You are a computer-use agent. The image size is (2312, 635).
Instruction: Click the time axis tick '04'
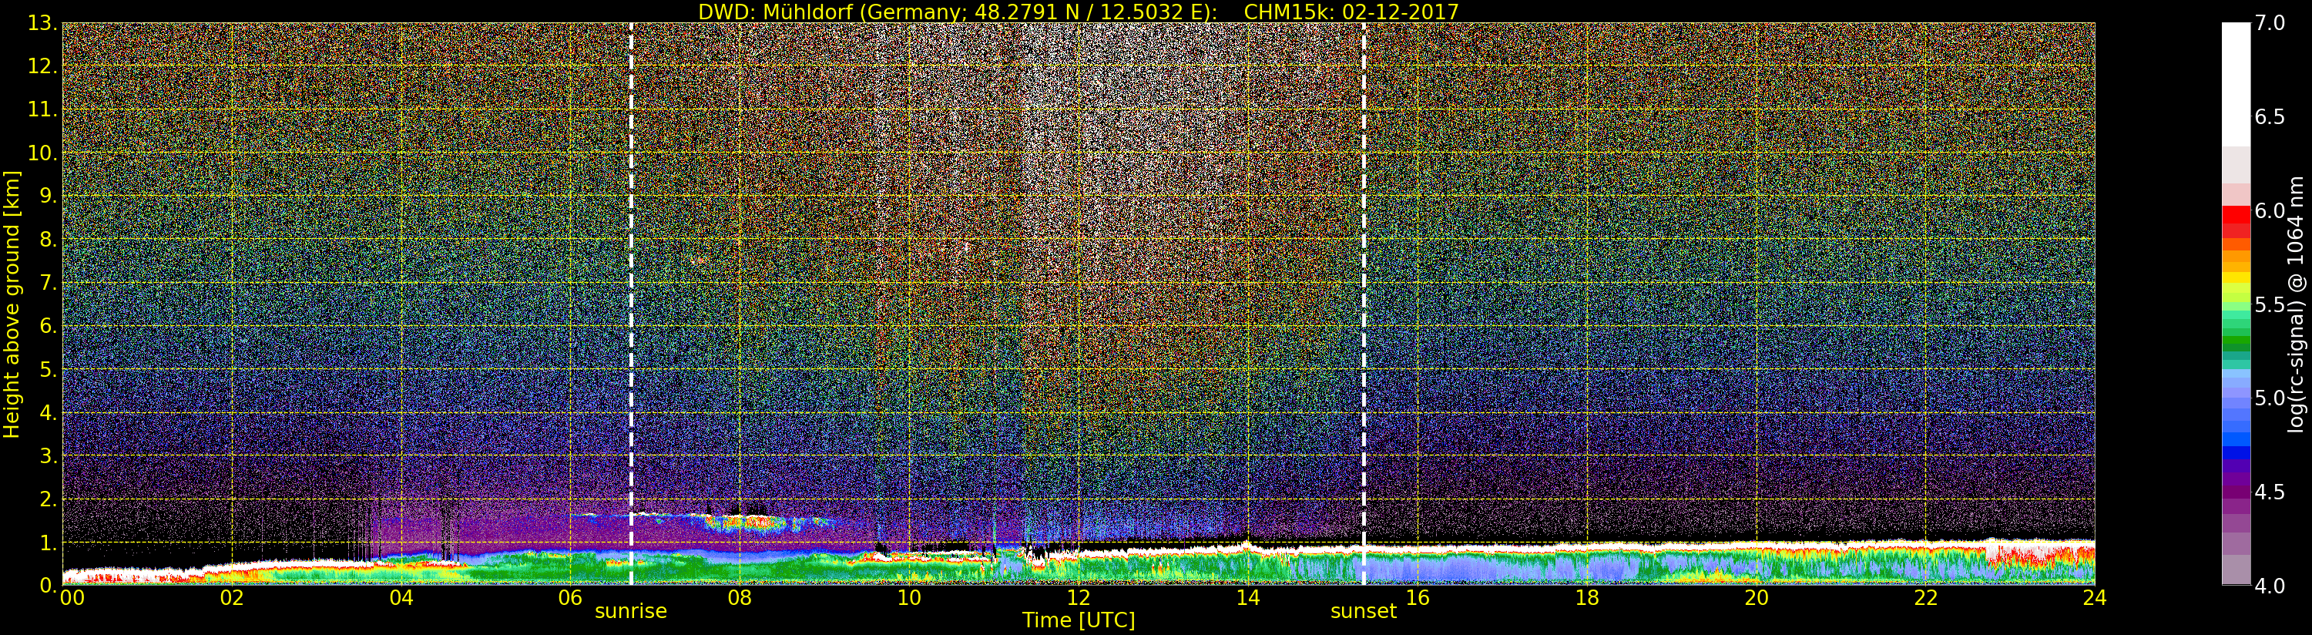click(401, 597)
